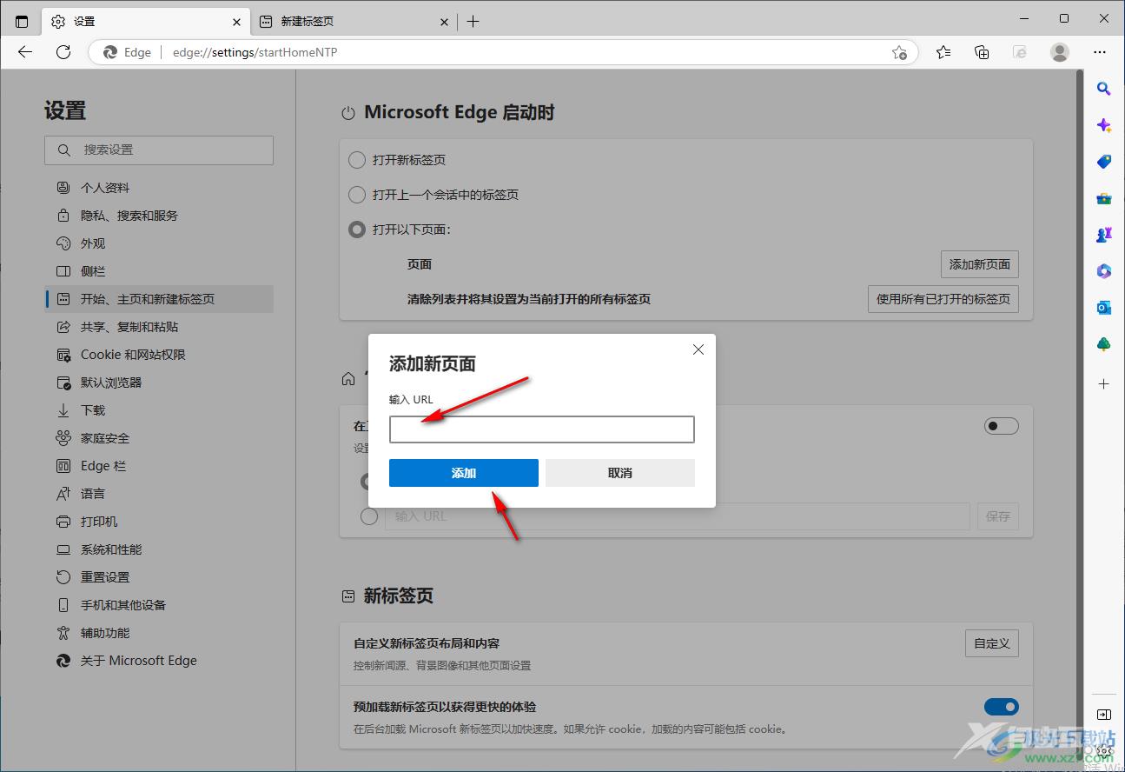The image size is (1125, 772).
Task: Open Collections icon in toolbar
Action: click(x=982, y=52)
